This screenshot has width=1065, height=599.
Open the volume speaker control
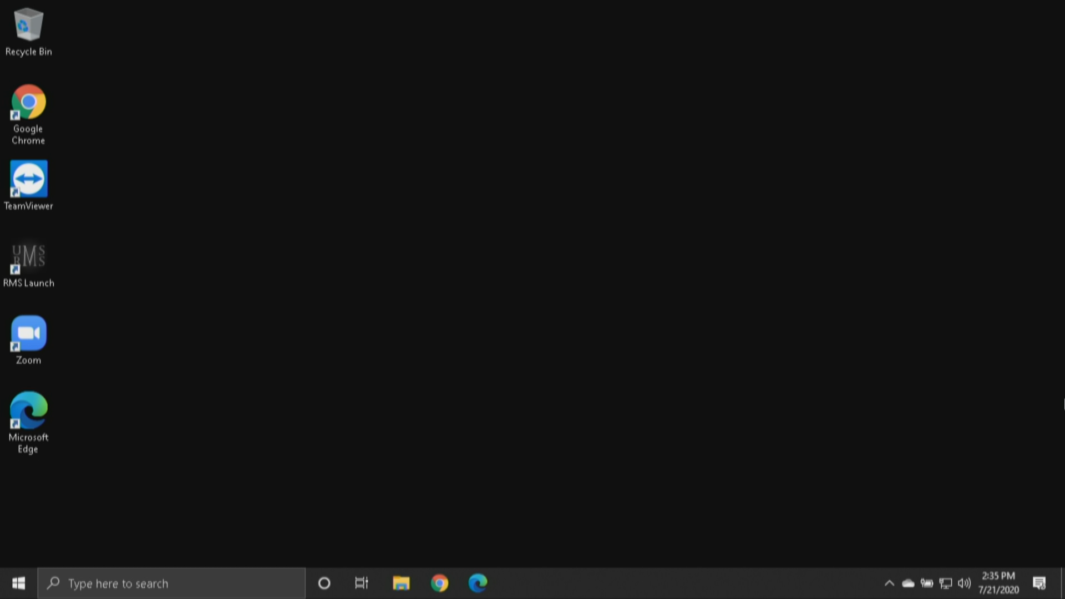pyautogui.click(x=965, y=583)
